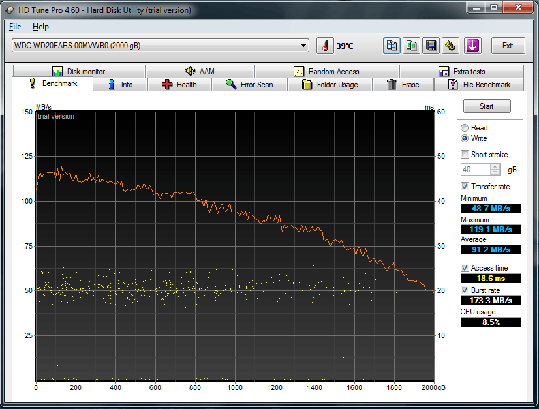Open the Erase tab

[403, 85]
